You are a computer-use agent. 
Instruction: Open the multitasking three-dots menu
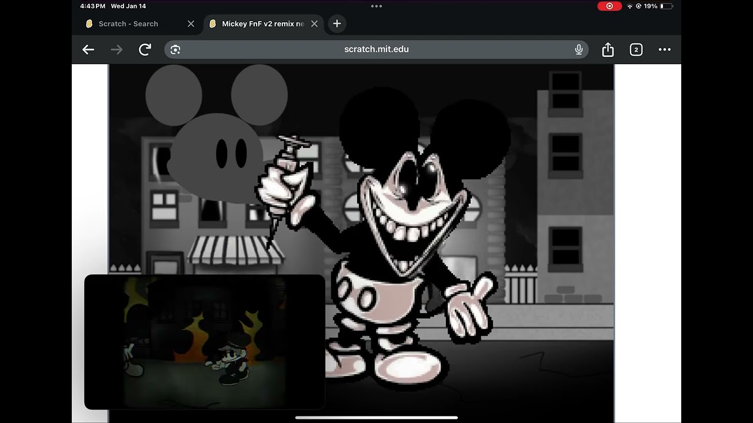click(x=376, y=6)
